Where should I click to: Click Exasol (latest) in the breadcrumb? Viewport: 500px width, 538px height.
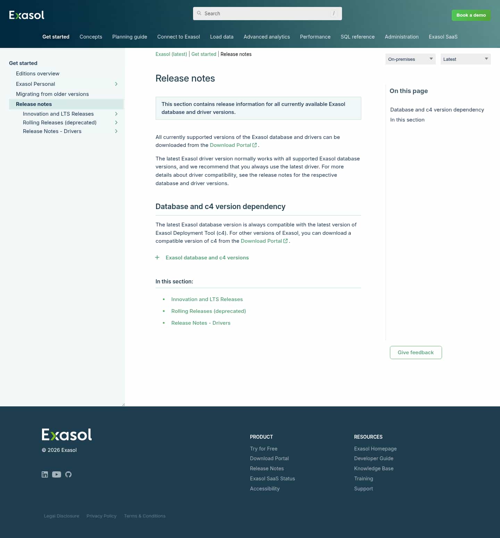tap(171, 54)
